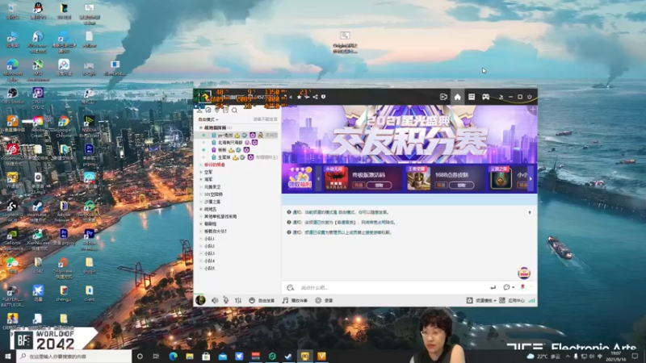
Task: Click the search magnifier above channel list
Action: point(234,111)
